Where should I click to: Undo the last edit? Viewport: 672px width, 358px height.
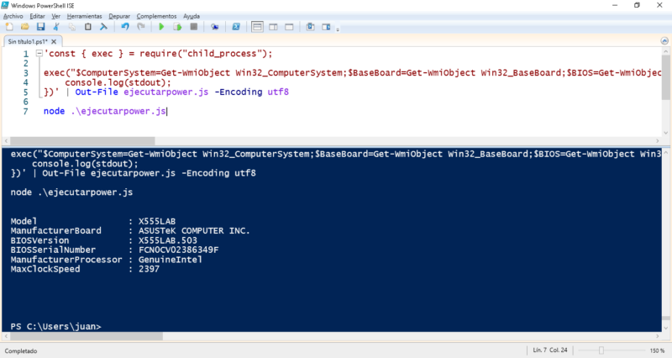point(124,27)
